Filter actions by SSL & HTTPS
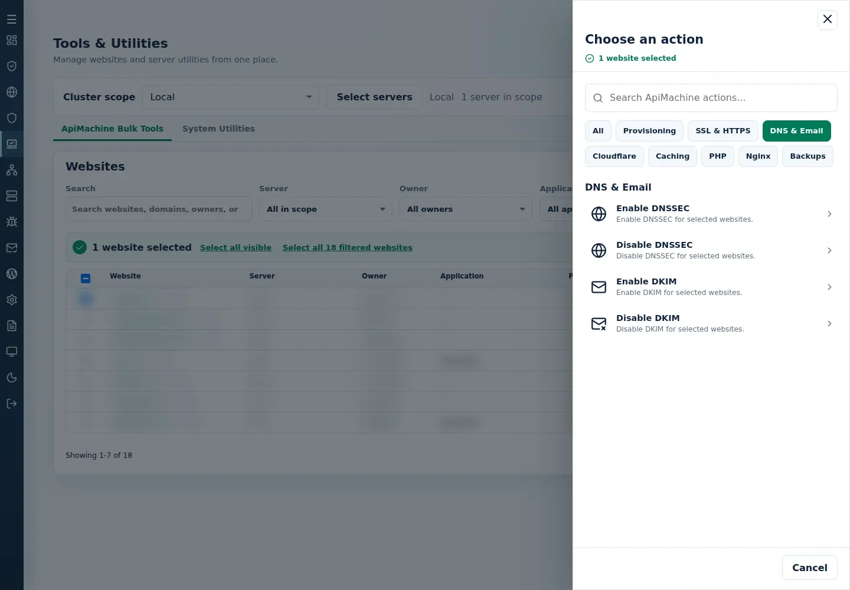Screen dimensions: 850x590 tap(723, 131)
